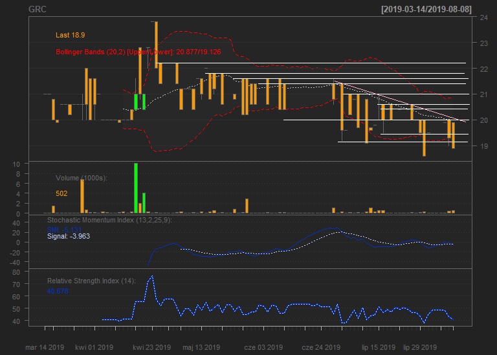Viewport: 497px width, 355px height.
Task: Click the 502 volume value
Action: coord(62,193)
